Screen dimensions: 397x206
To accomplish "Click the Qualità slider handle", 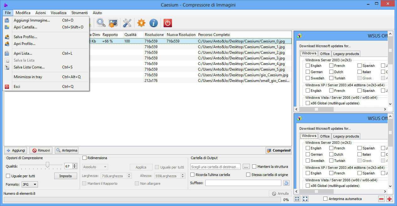I will coord(47,165).
